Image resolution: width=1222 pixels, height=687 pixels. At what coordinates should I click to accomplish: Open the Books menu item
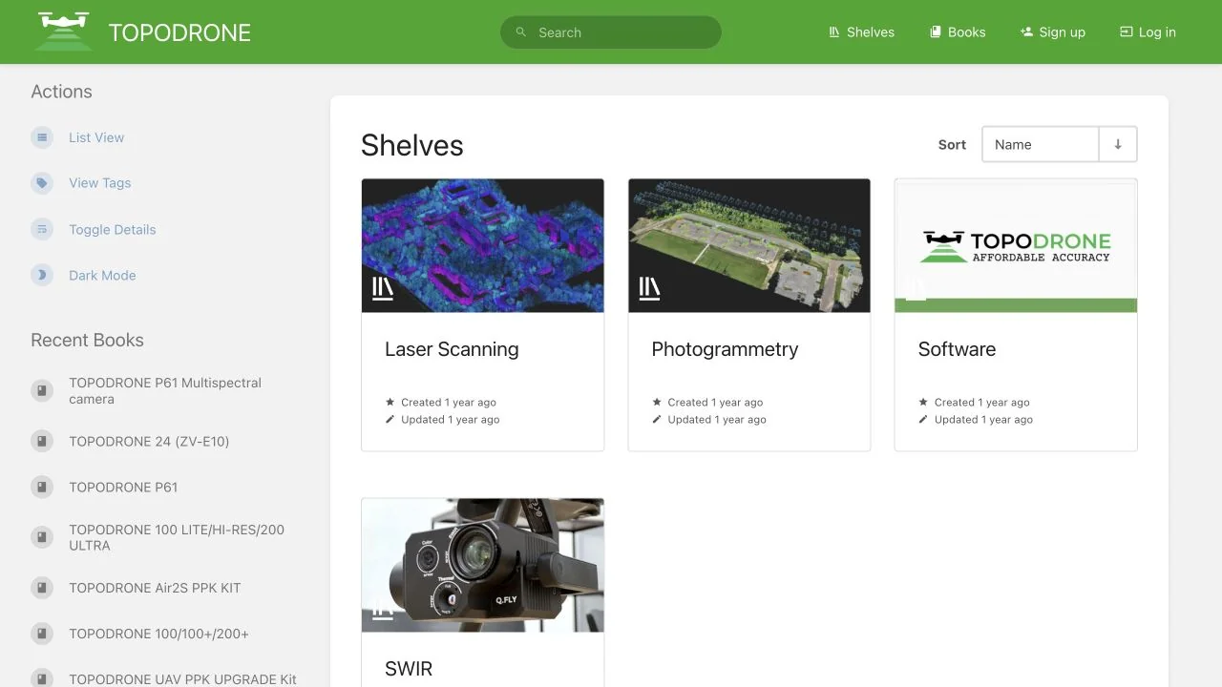[958, 32]
